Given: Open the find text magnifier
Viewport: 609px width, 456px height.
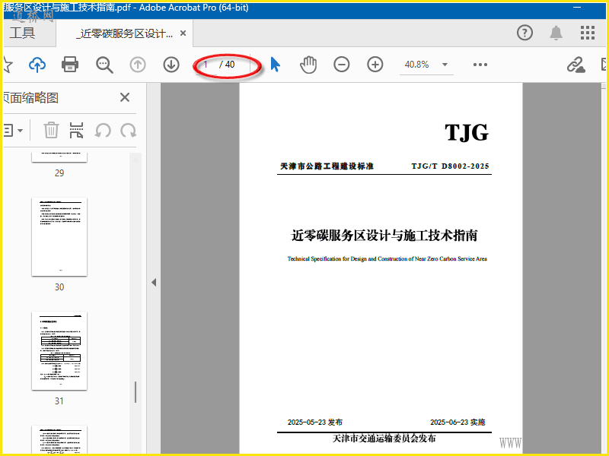Looking at the screenshot, I should (x=104, y=65).
